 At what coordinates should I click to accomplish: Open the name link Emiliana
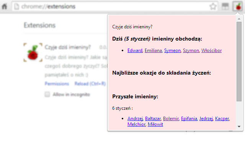point(153,50)
